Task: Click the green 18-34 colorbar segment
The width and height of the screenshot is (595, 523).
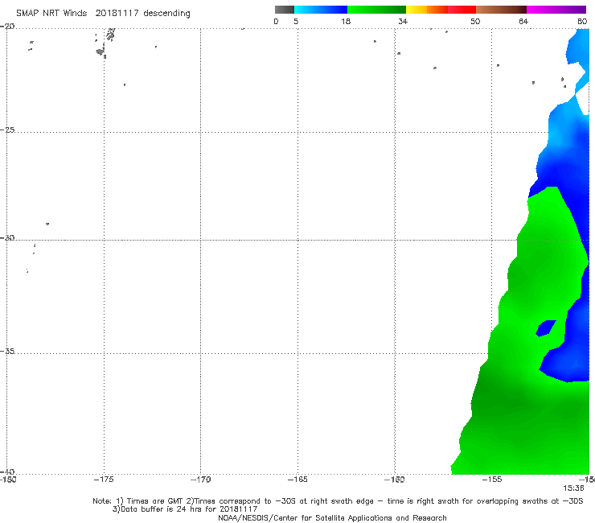Action: click(x=377, y=10)
